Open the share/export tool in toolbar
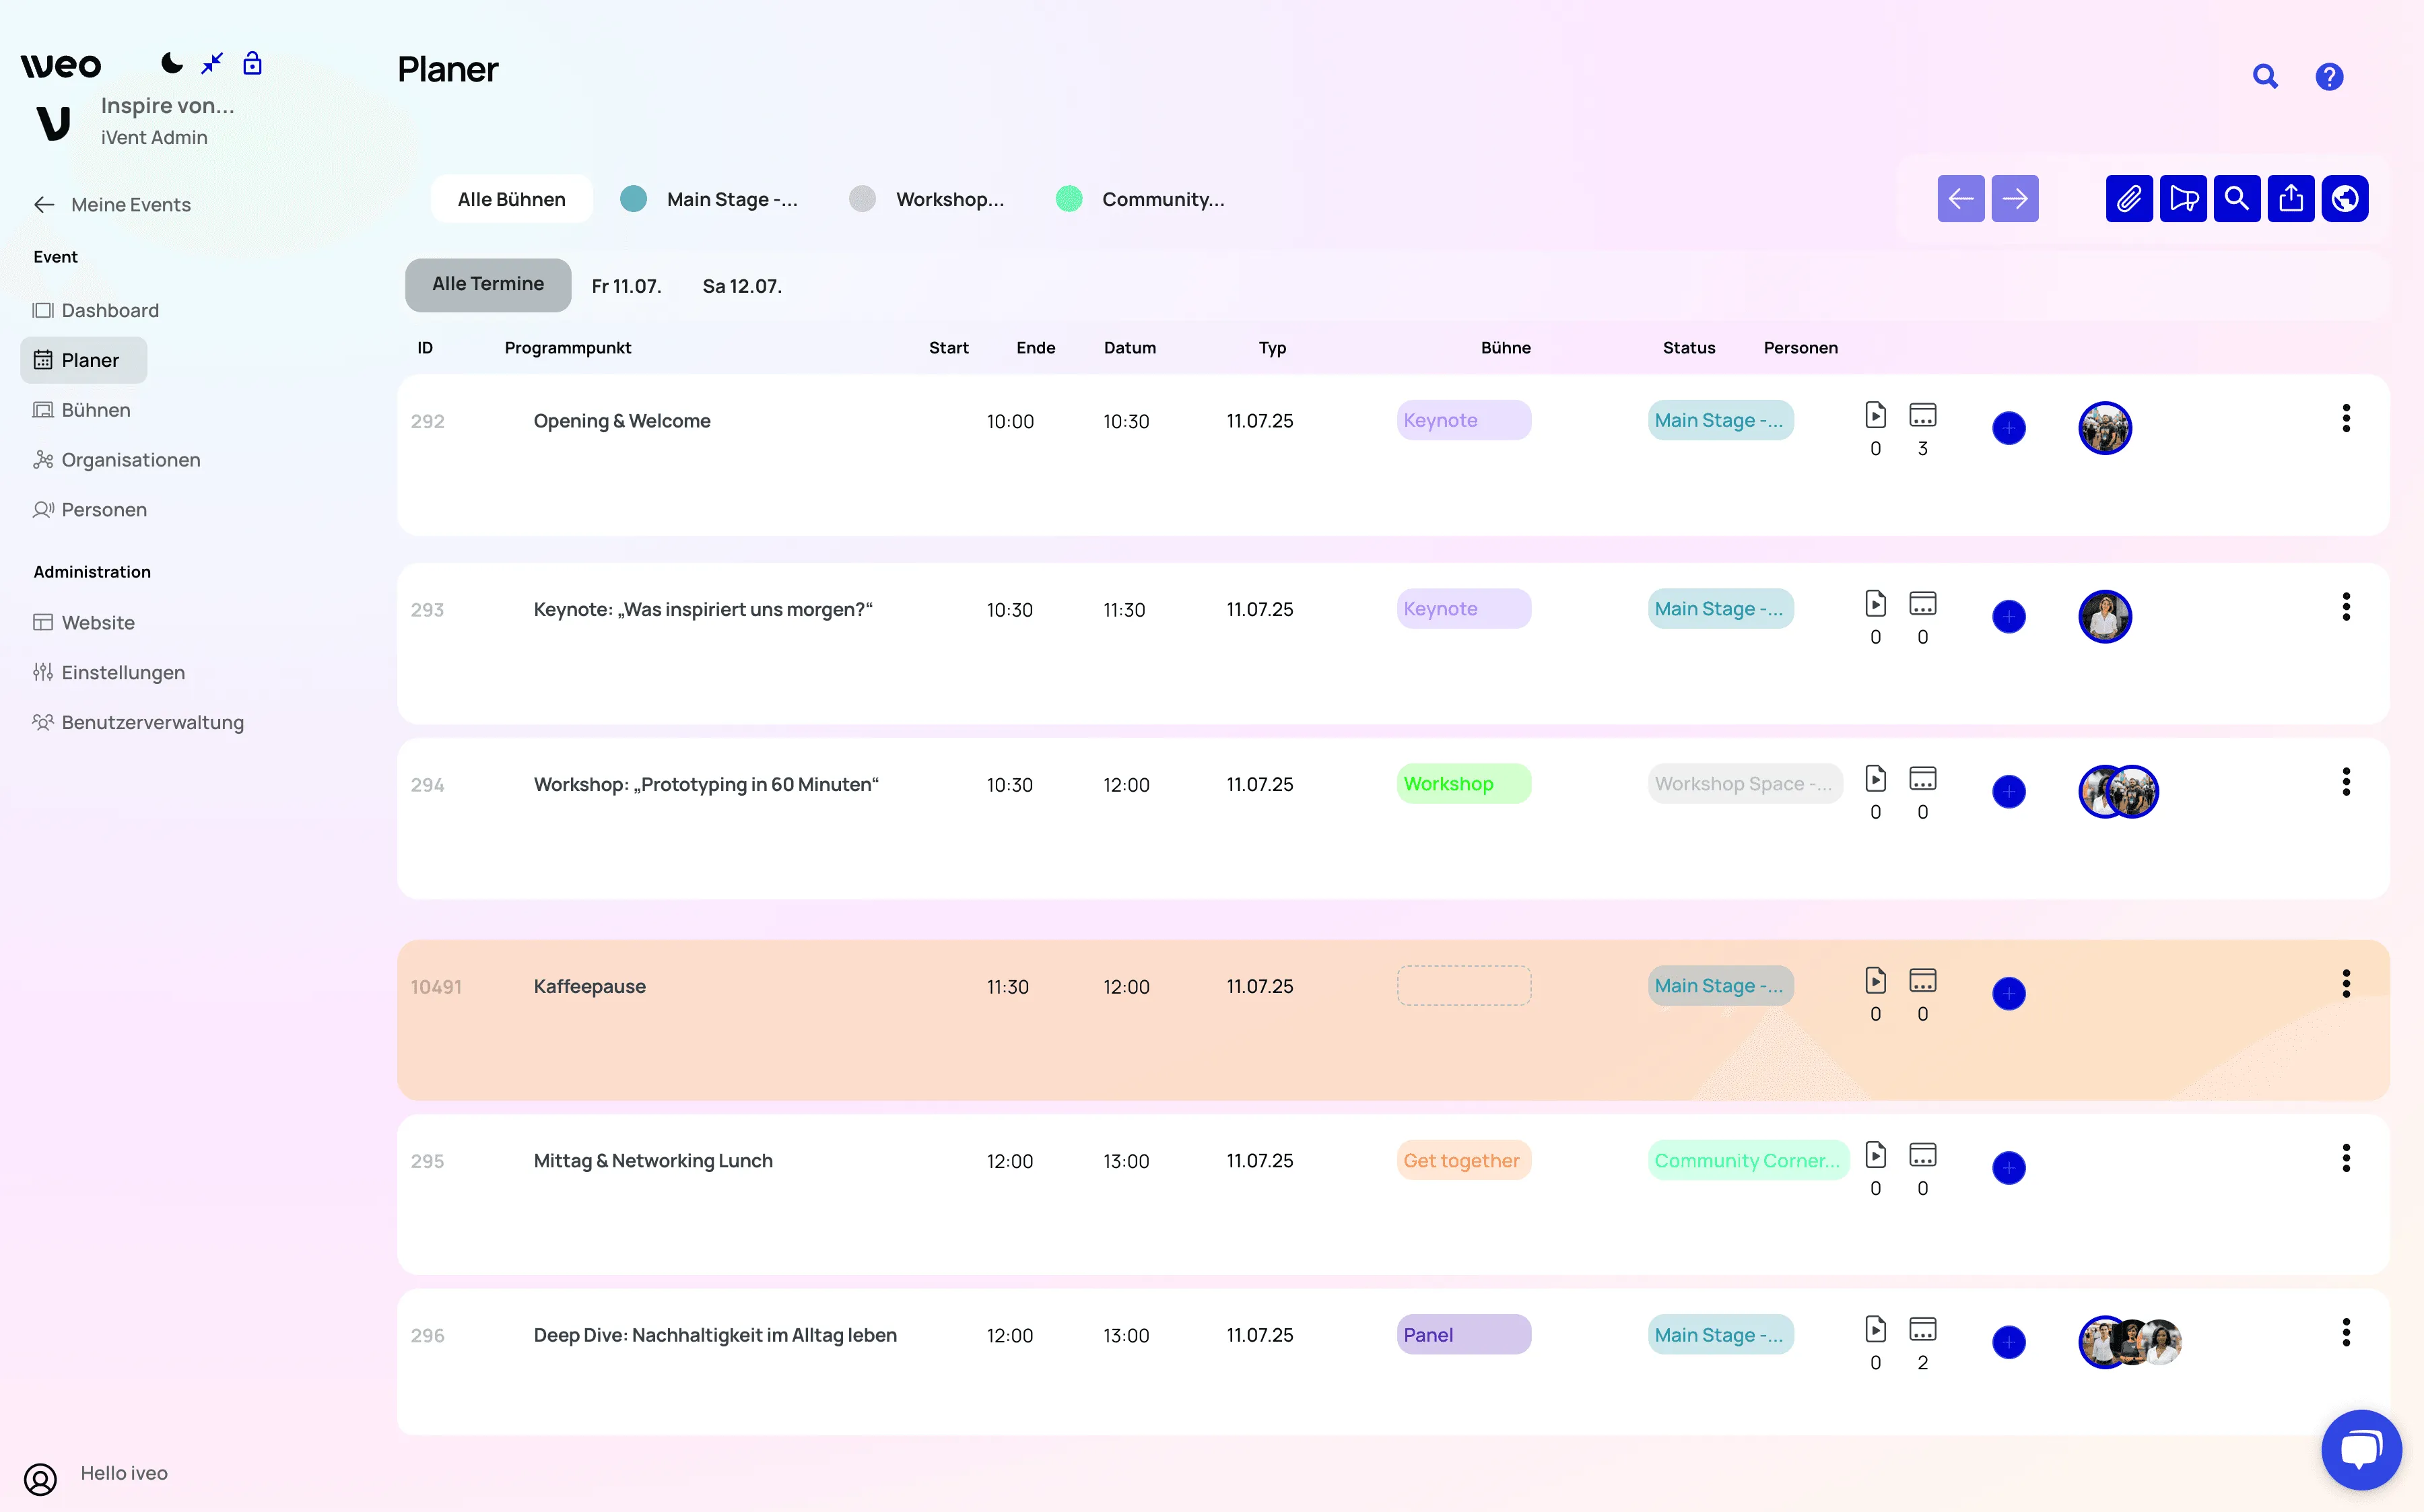The width and height of the screenshot is (2424, 1512). click(x=2291, y=198)
